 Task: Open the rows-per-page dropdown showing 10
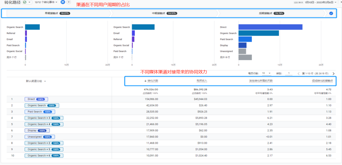(266, 73)
